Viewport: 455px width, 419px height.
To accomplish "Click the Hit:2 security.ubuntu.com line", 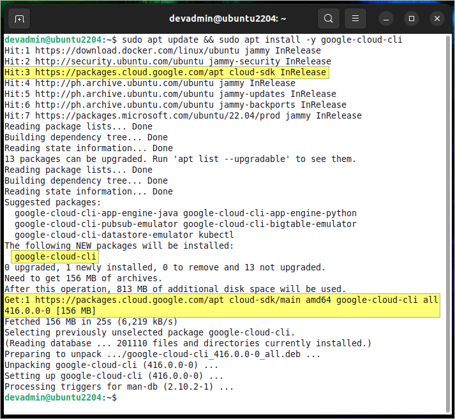I will 168,61.
